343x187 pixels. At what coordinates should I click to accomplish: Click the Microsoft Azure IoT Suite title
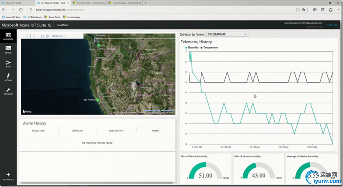[24, 25]
